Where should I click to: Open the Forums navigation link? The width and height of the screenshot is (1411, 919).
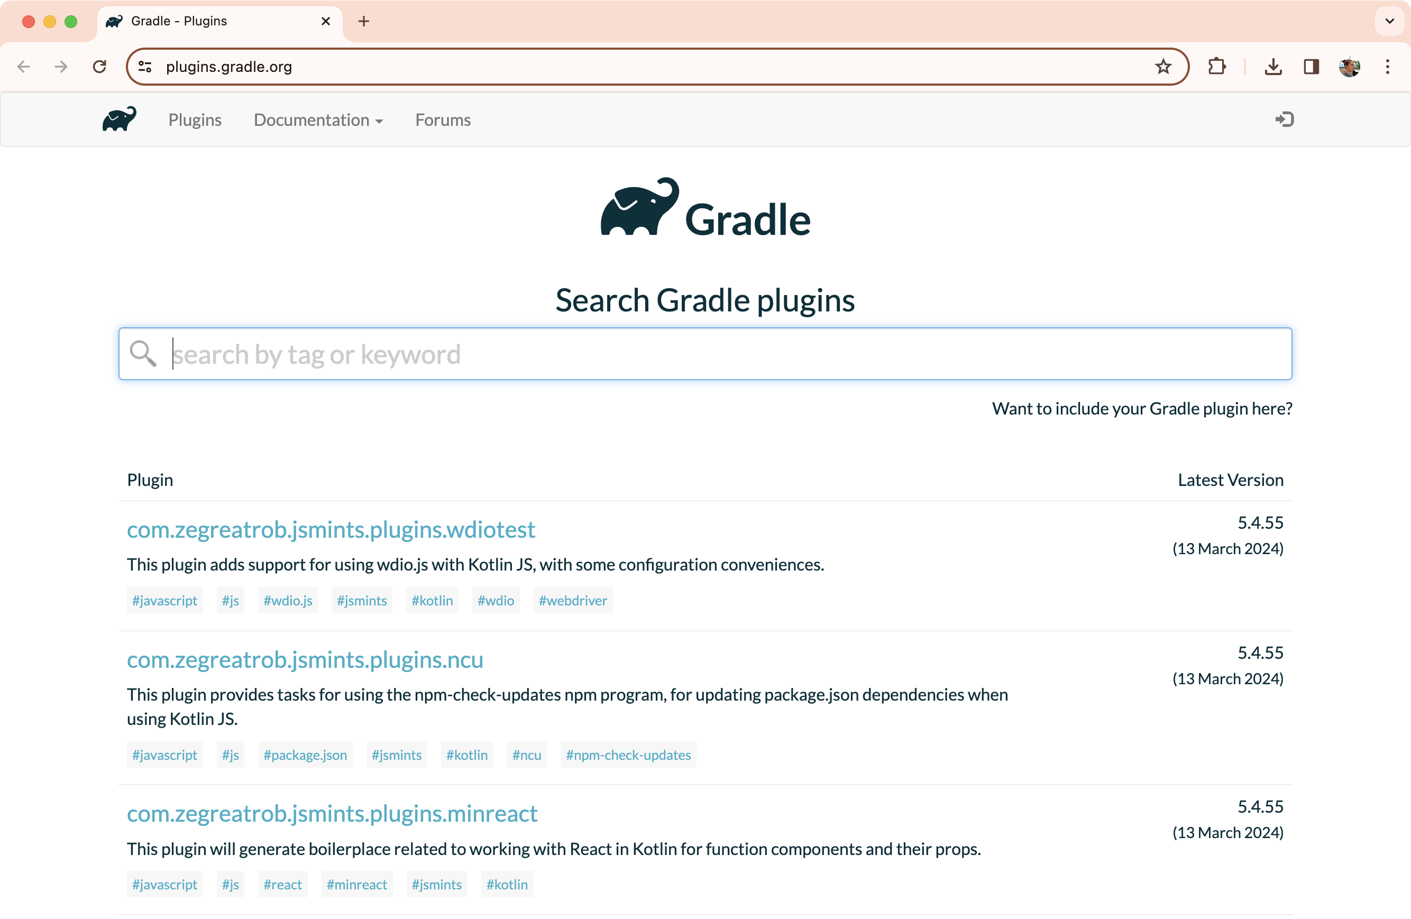tap(443, 120)
